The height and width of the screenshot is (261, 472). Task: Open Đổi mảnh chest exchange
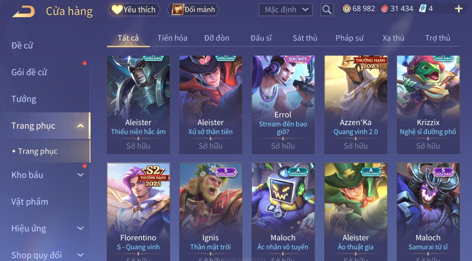(x=193, y=10)
